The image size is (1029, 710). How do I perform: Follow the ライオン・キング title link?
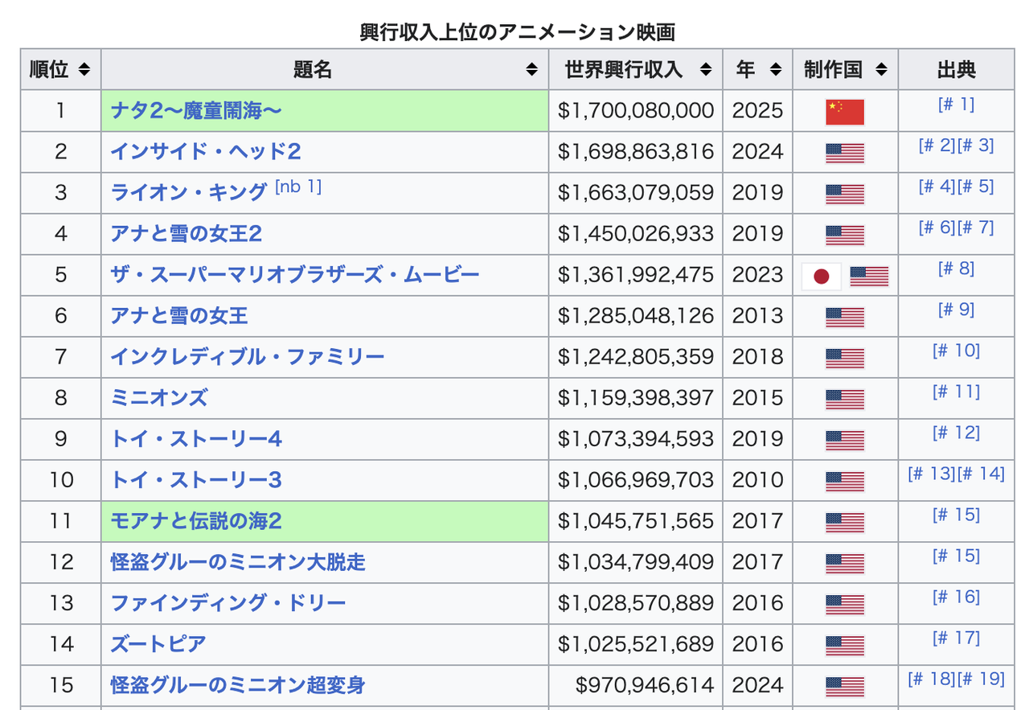pos(188,192)
